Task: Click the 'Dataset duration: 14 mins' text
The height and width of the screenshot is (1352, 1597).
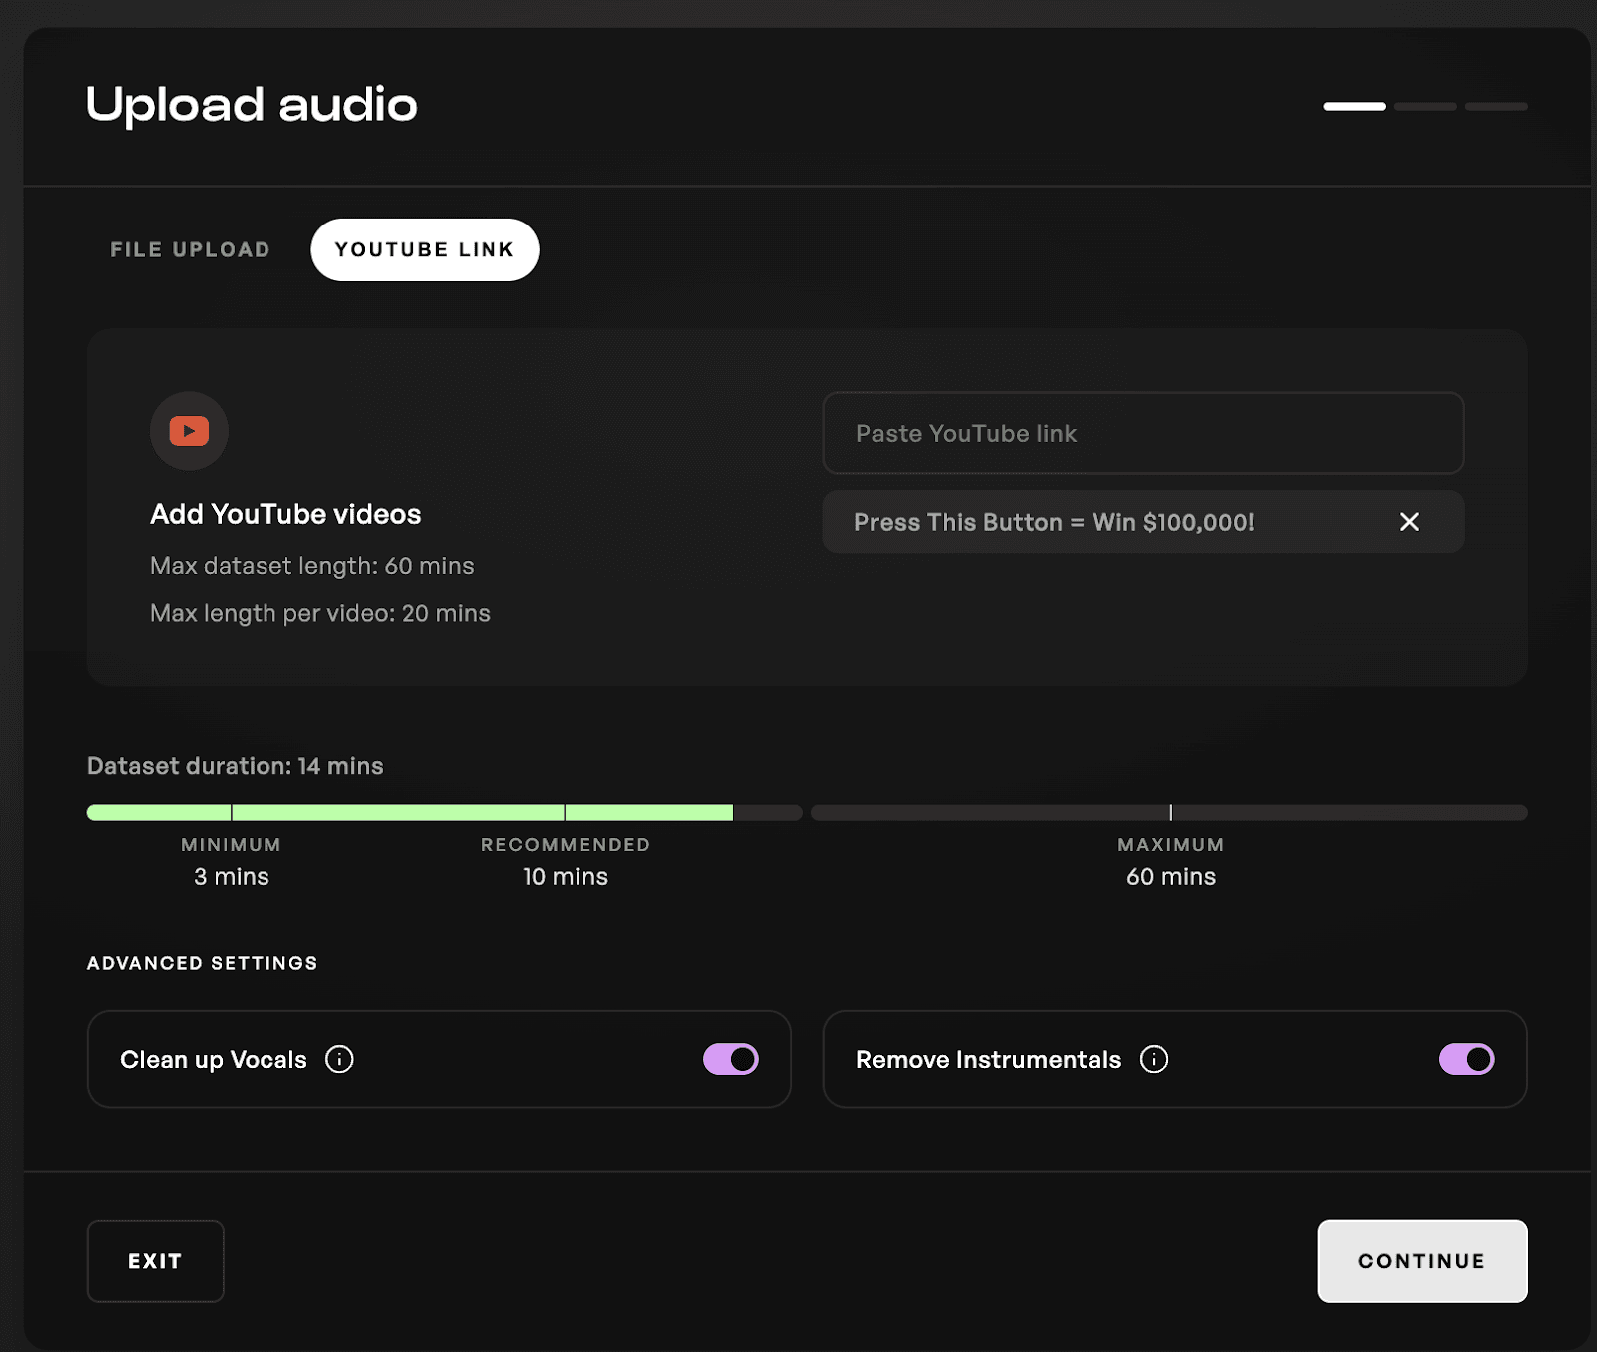Action: click(236, 766)
